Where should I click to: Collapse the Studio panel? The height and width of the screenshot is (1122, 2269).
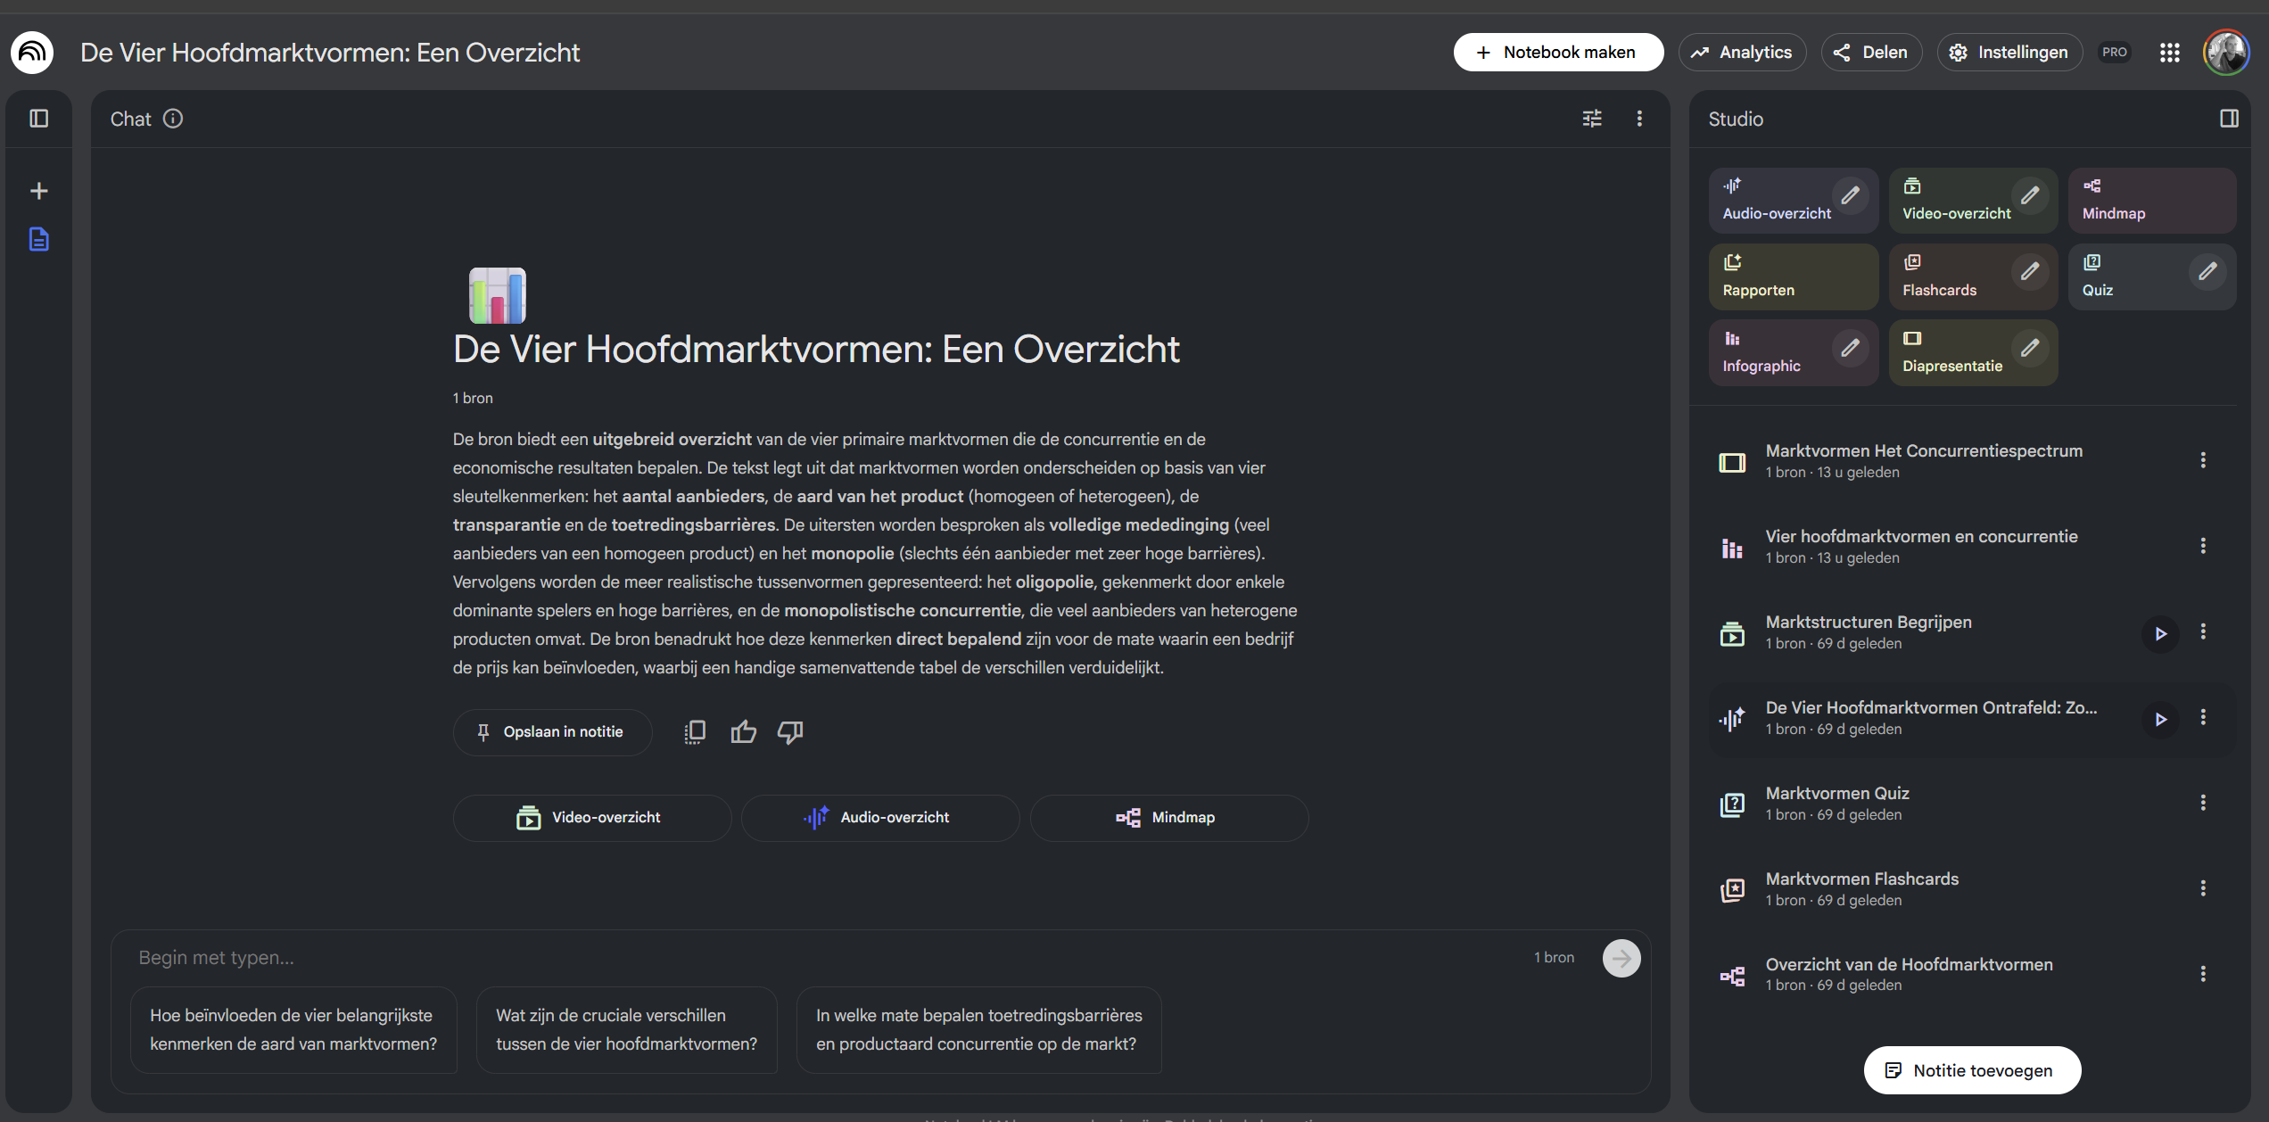click(2229, 119)
